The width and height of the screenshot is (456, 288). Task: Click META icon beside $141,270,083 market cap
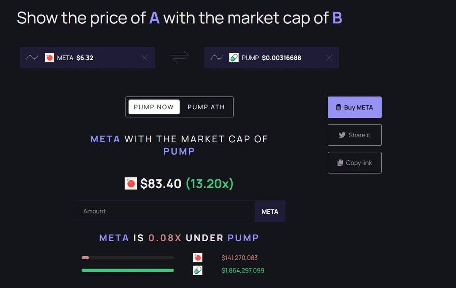(x=198, y=258)
